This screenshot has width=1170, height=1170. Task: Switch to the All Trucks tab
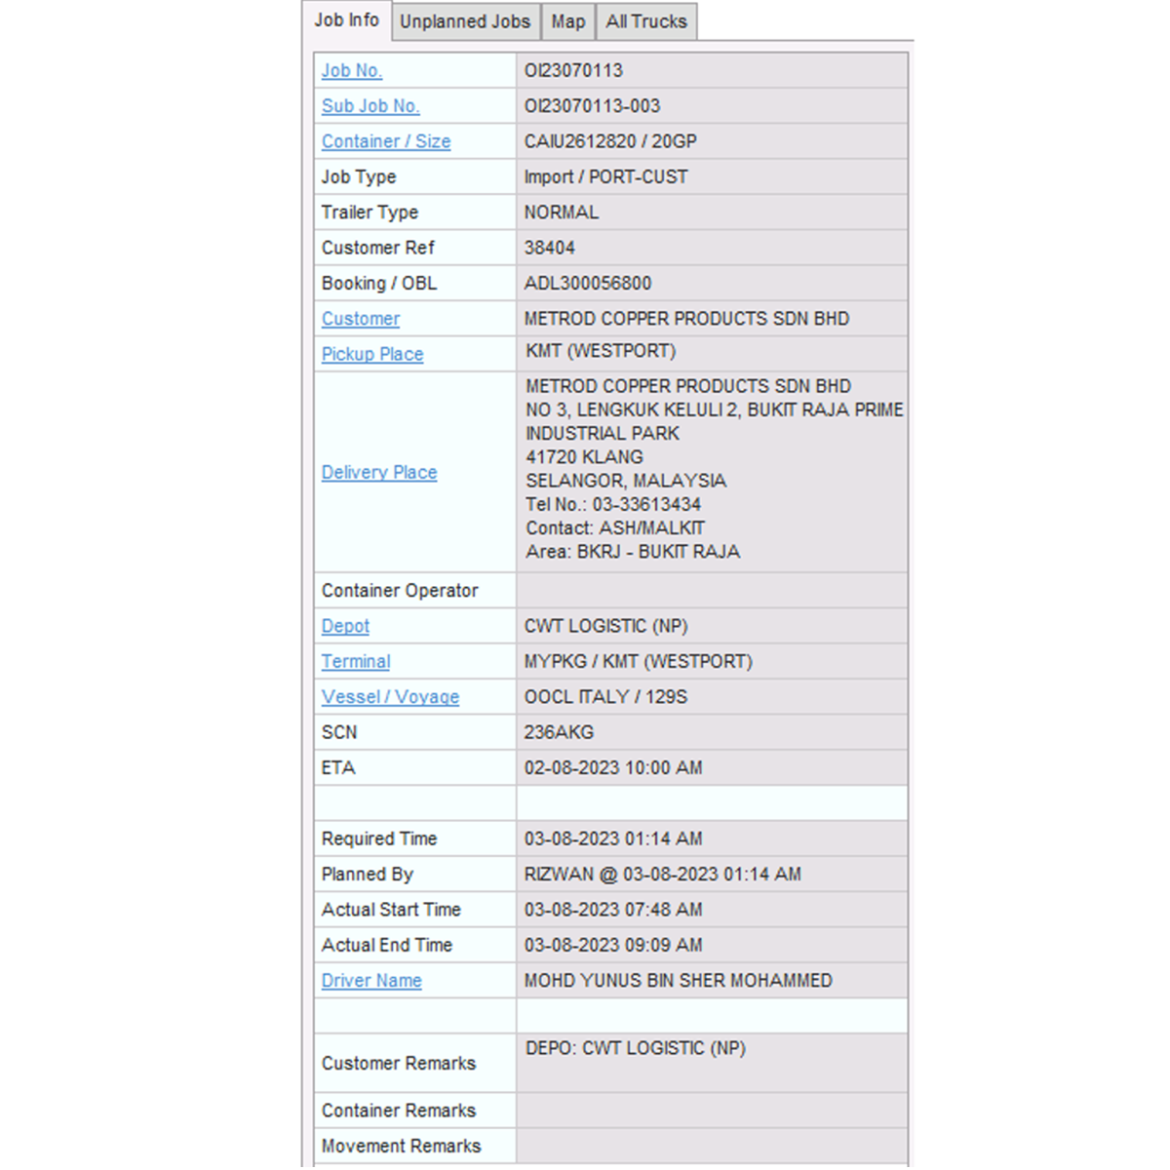click(646, 21)
